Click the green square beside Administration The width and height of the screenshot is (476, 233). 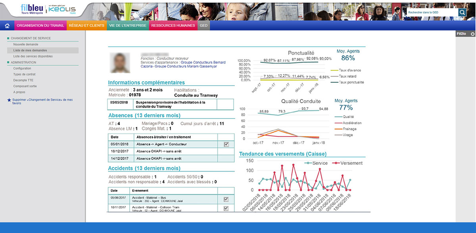click(x=8, y=63)
